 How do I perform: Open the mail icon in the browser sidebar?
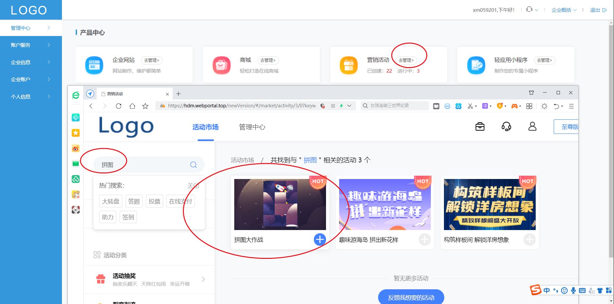[76, 164]
